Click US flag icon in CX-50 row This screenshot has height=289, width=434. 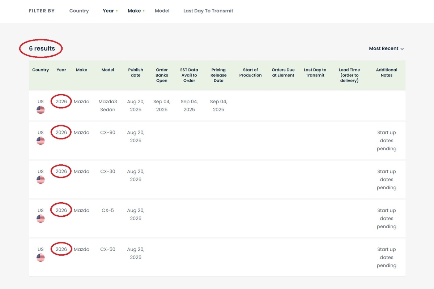tap(41, 258)
